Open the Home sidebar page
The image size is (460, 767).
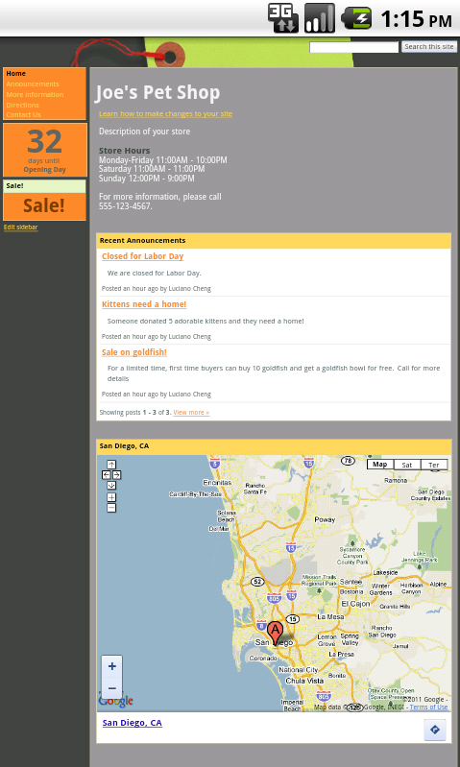tap(16, 73)
